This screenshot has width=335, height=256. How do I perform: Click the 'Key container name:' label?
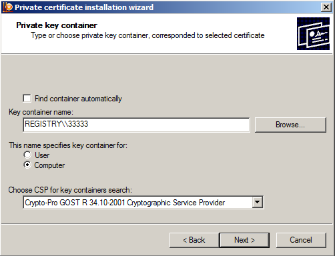[x=41, y=112]
